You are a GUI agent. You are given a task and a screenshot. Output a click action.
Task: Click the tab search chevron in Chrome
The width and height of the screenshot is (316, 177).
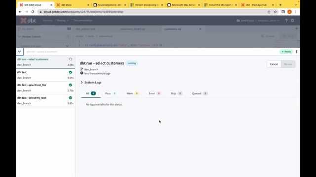pyautogui.click(x=296, y=5)
